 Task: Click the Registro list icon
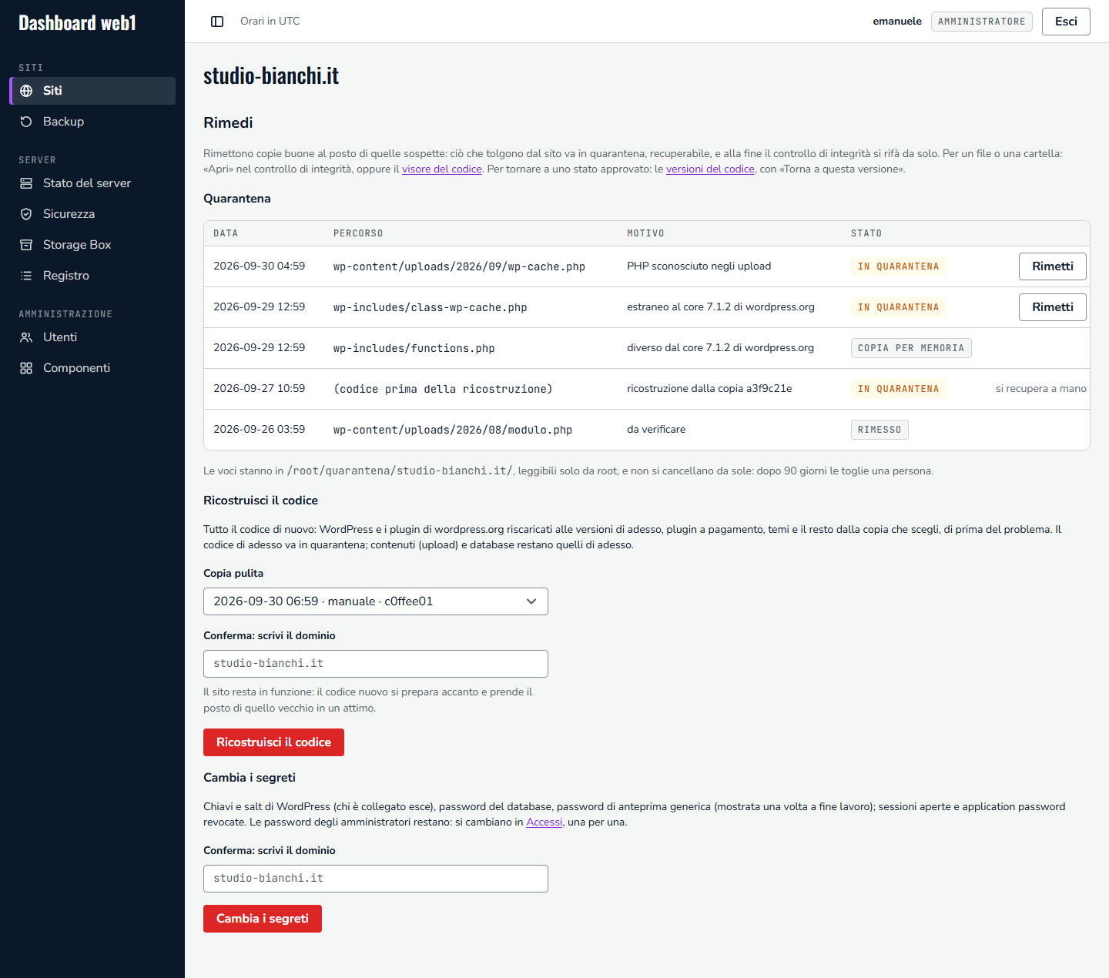point(26,276)
